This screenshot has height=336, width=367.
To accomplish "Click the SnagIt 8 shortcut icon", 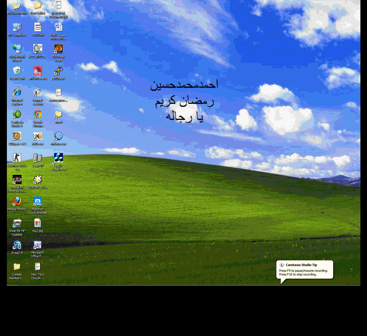I will pyautogui.click(x=17, y=245).
